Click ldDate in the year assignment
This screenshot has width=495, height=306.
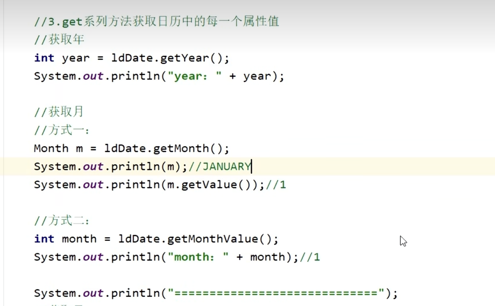pos(132,58)
